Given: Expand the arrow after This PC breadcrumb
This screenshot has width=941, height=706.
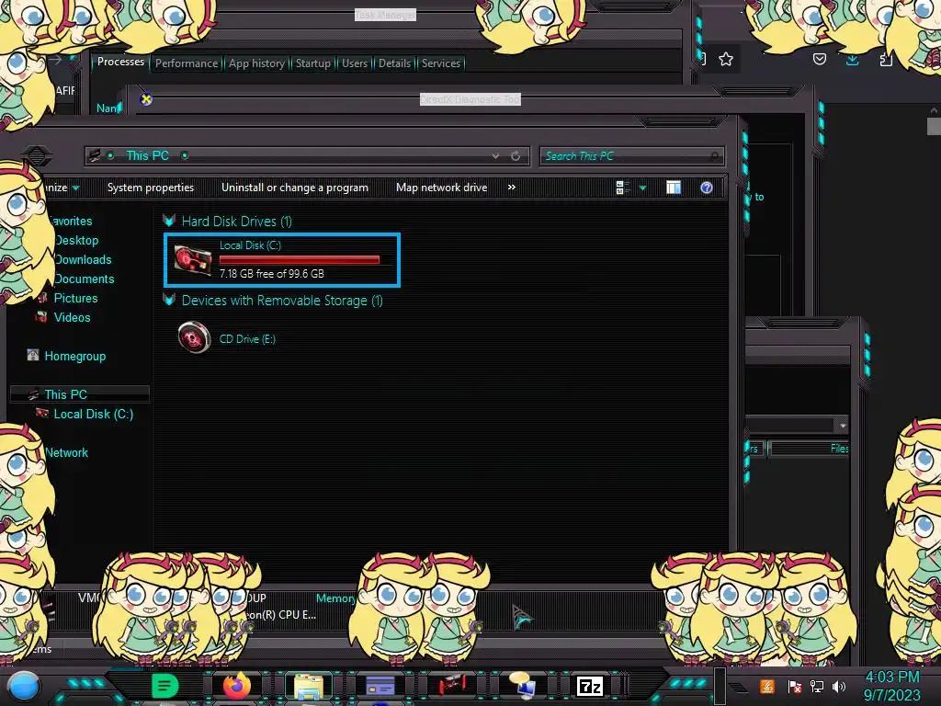Looking at the screenshot, I should pyautogui.click(x=185, y=155).
